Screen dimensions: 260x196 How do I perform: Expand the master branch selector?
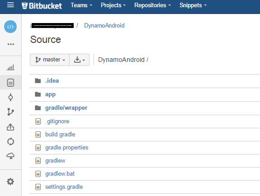50,60
